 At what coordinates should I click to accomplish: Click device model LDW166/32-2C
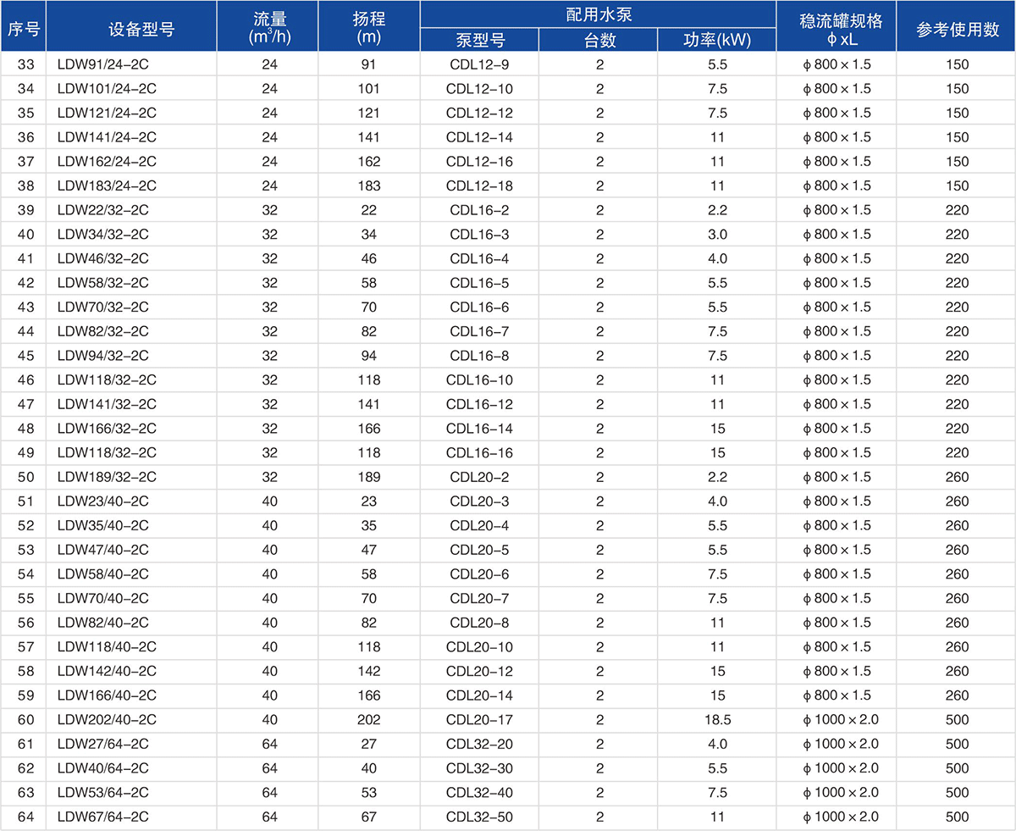point(107,428)
